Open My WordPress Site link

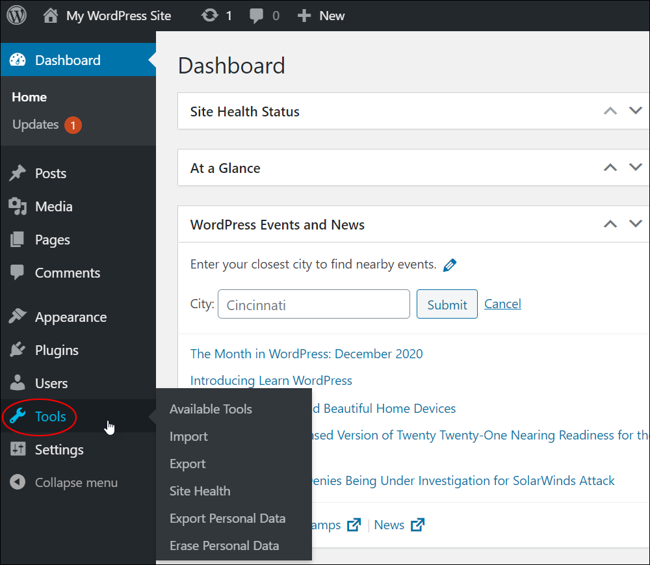pyautogui.click(x=118, y=16)
